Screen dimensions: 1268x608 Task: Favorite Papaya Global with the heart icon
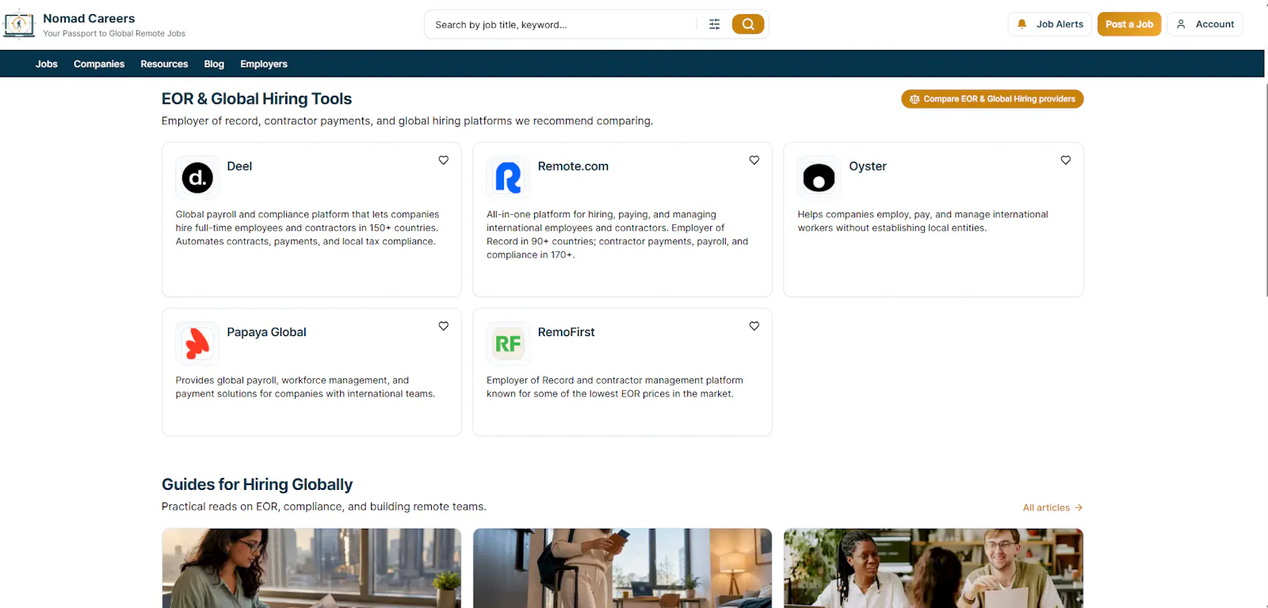click(x=444, y=326)
